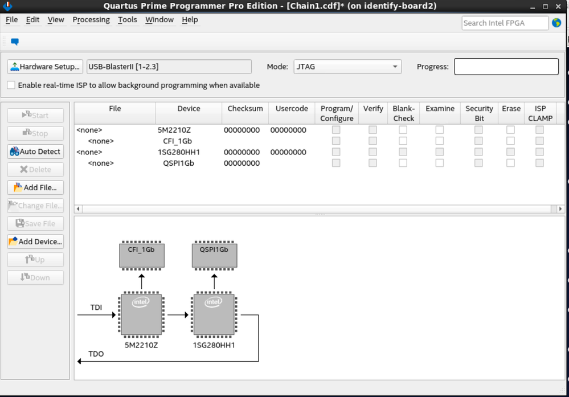Click the Progress bar
The width and height of the screenshot is (569, 397).
point(506,67)
